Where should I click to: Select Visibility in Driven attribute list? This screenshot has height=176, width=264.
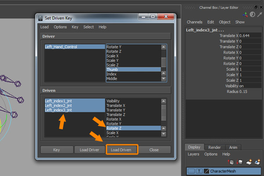click(133, 101)
